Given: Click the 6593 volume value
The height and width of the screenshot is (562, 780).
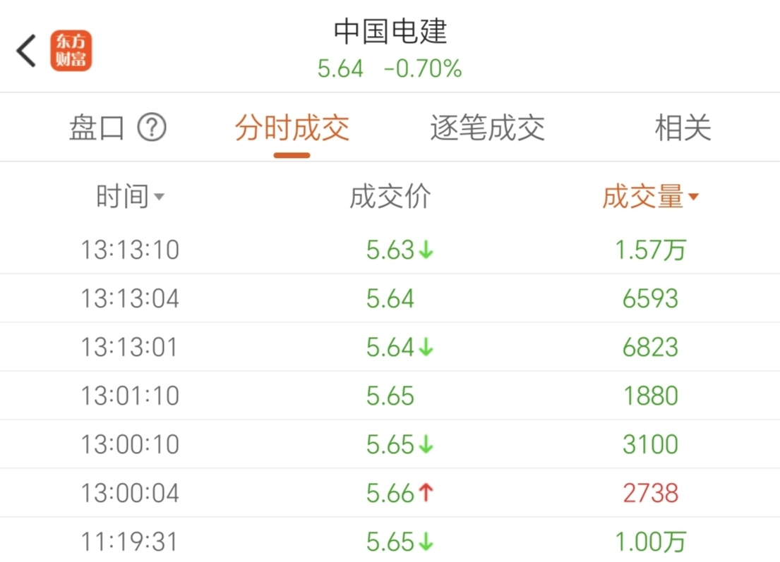Looking at the screenshot, I should 651,298.
